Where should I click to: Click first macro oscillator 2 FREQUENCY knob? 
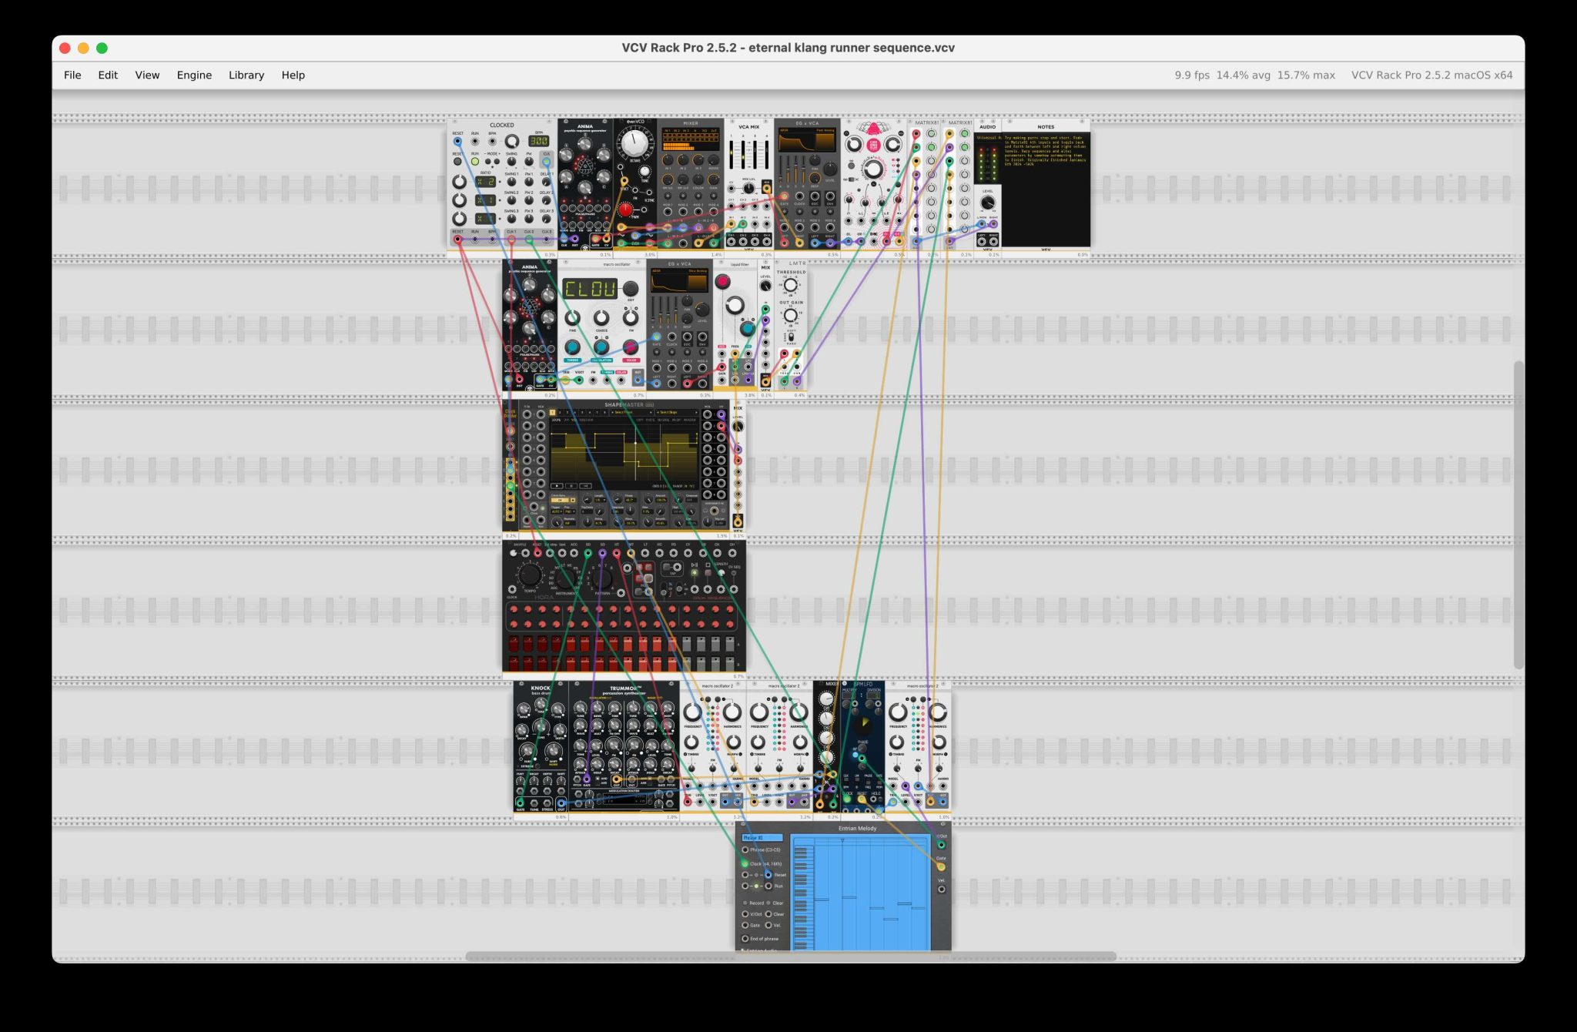pos(692,712)
